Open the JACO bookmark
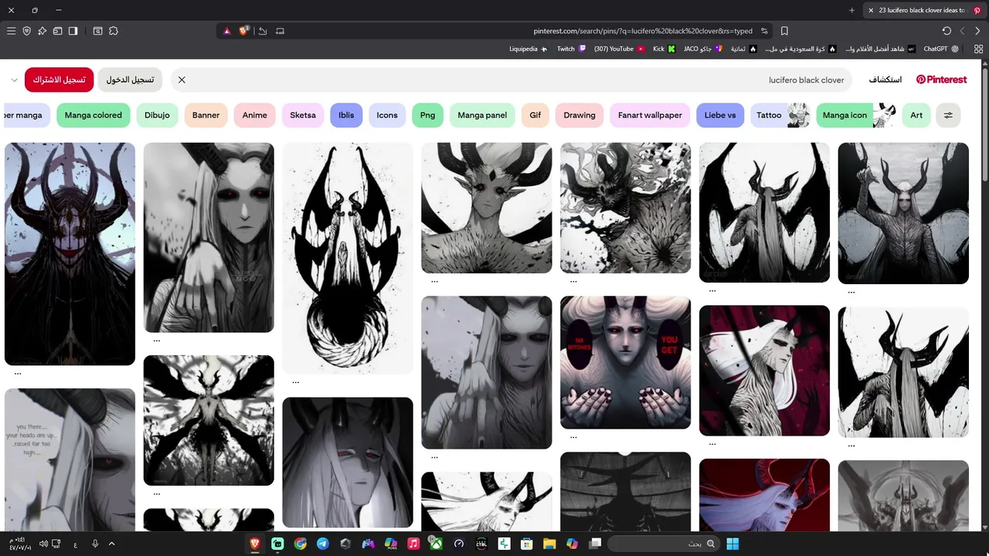This screenshot has width=989, height=556. (x=702, y=49)
